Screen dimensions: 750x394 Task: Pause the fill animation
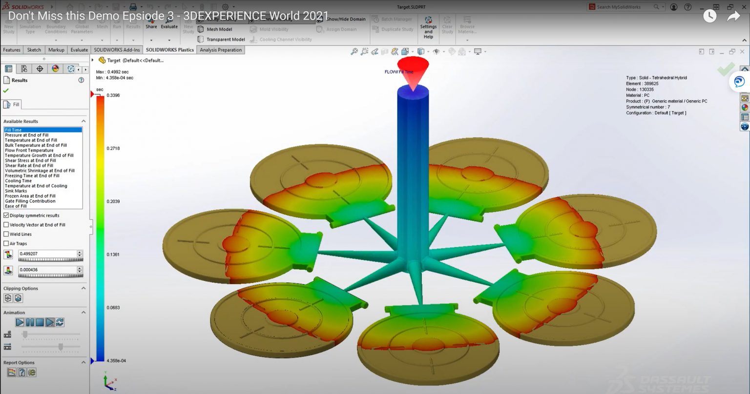pos(30,322)
